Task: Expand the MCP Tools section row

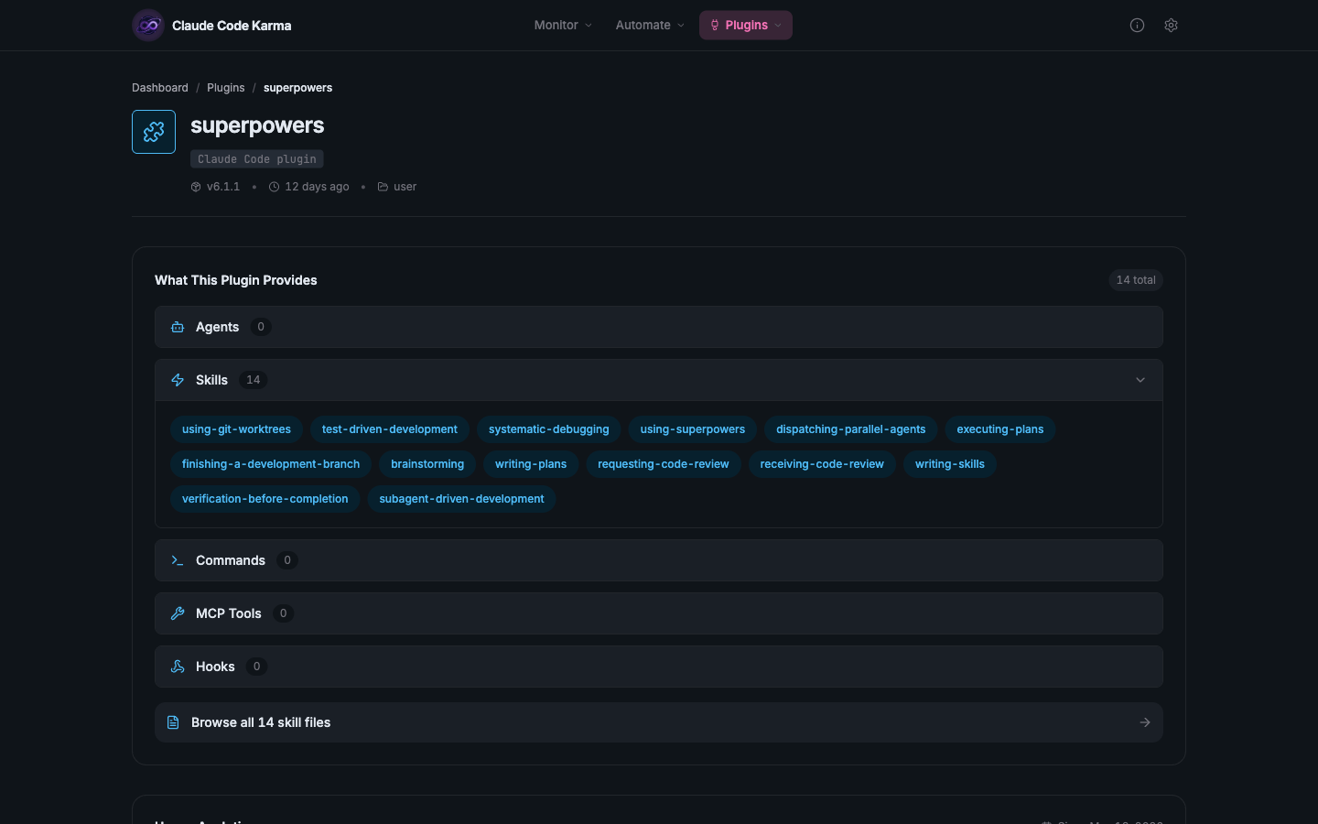Action: [x=659, y=613]
